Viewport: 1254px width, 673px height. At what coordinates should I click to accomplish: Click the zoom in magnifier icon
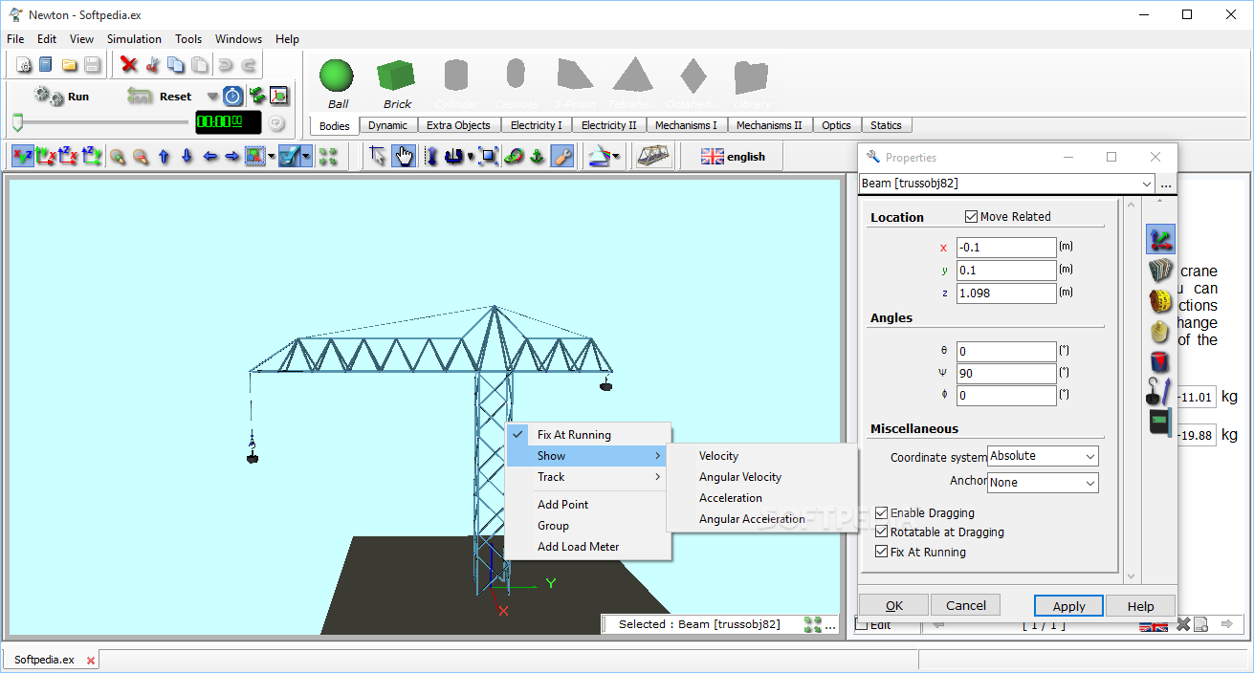(x=118, y=157)
